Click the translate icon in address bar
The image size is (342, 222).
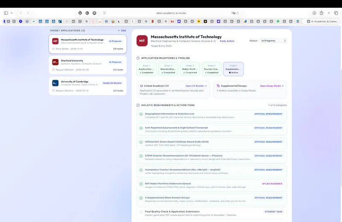233,13
